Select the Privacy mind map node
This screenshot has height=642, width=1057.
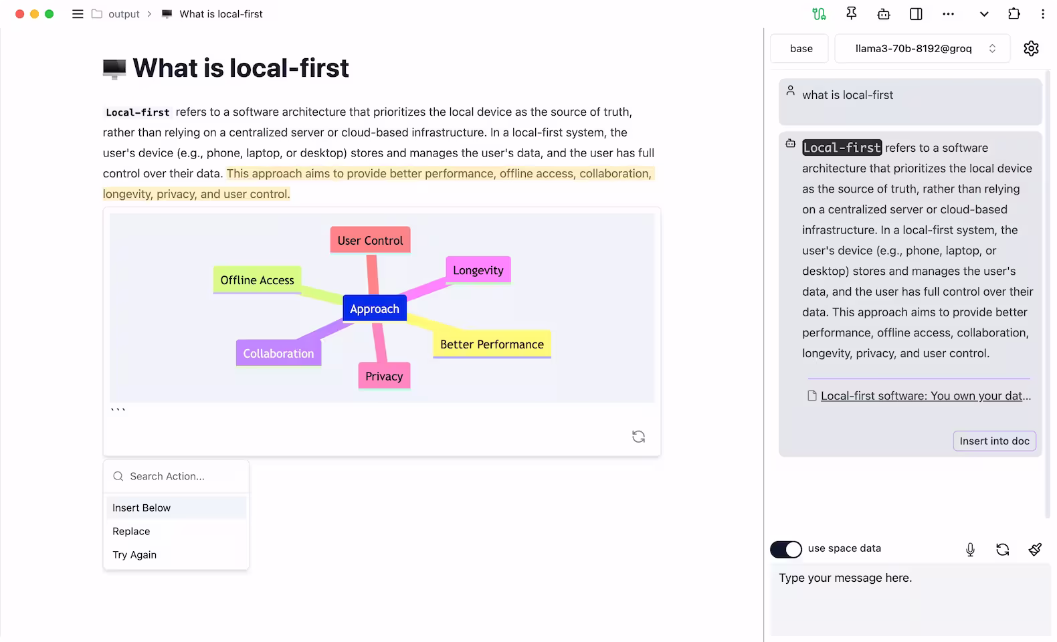[x=384, y=376]
